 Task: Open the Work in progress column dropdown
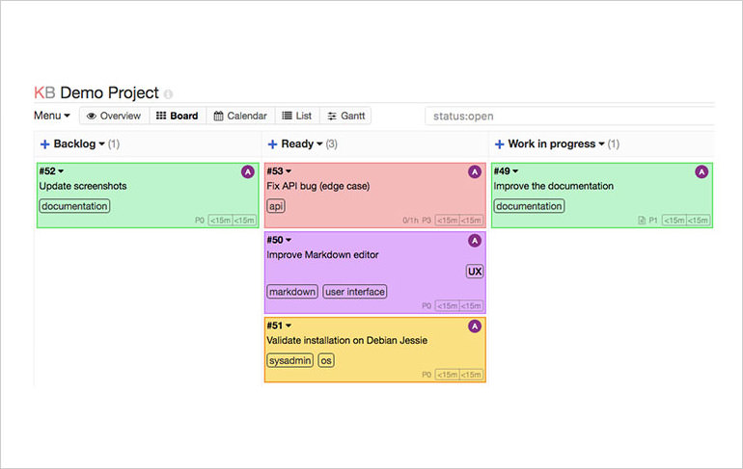pos(602,144)
